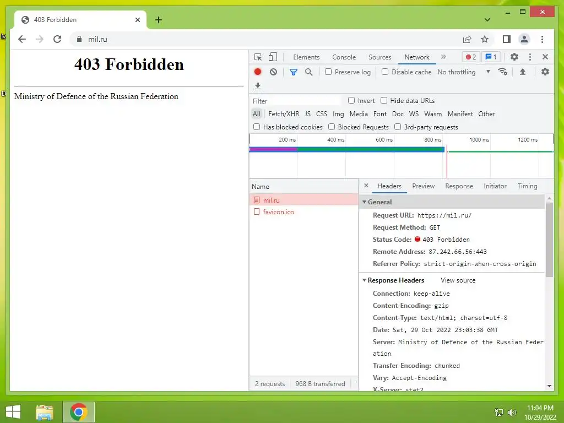Show more DevTools tabs chevron
Screen dimensions: 564x423
click(x=443, y=57)
